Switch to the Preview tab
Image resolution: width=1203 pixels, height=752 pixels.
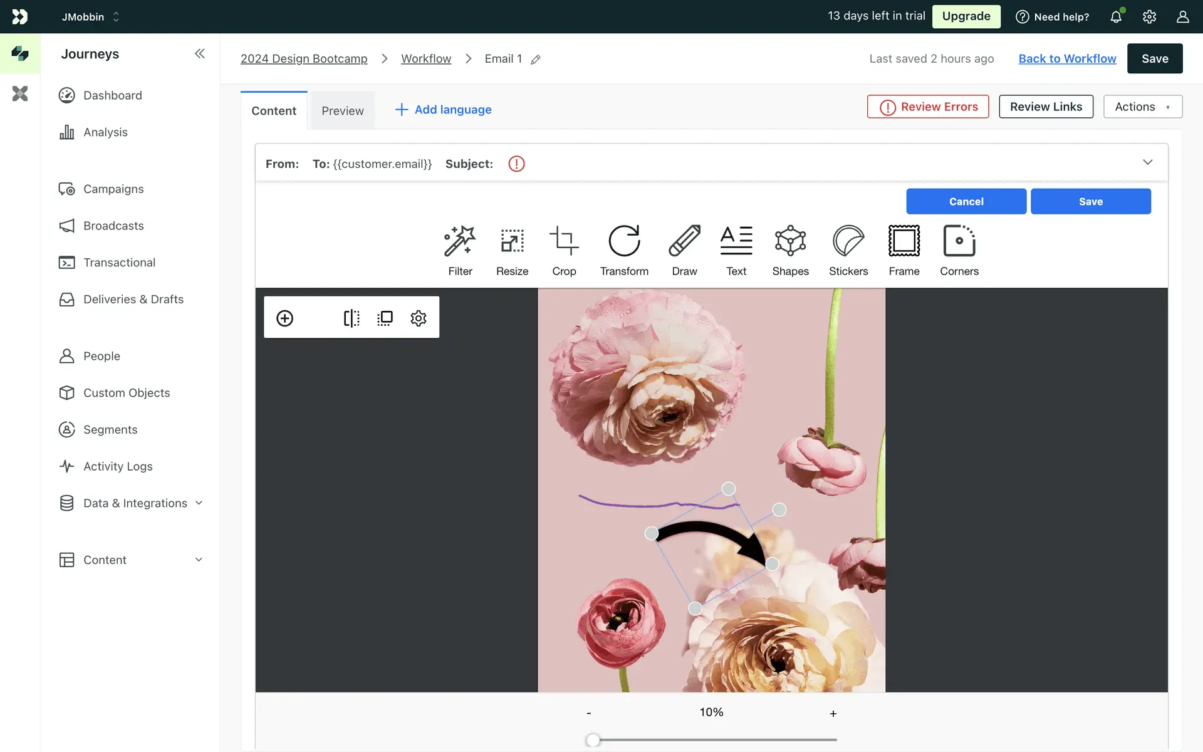[342, 111]
